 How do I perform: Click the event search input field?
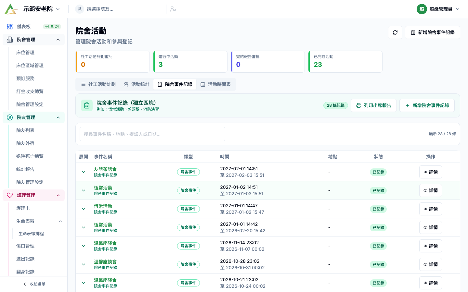click(x=152, y=134)
